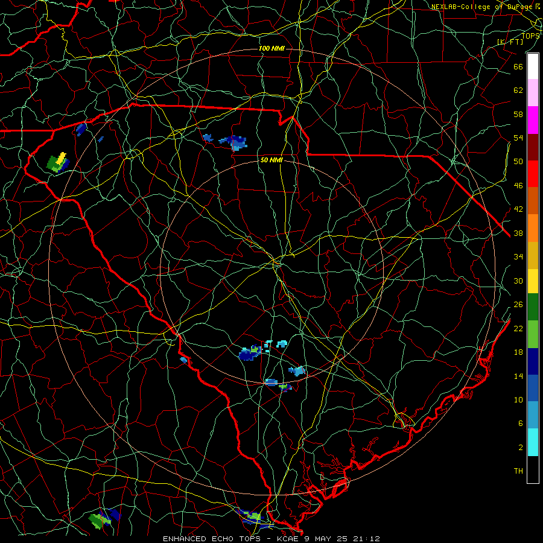Viewport: 543px width, 543px height.
Task: Select the "38" legend value
Action: [518, 233]
